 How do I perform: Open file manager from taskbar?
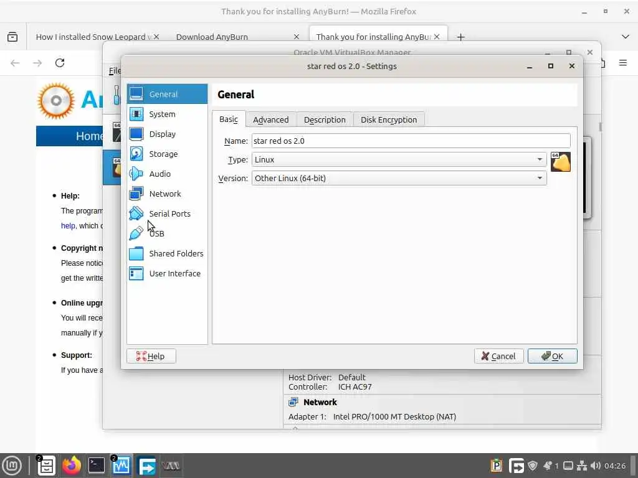point(46,466)
